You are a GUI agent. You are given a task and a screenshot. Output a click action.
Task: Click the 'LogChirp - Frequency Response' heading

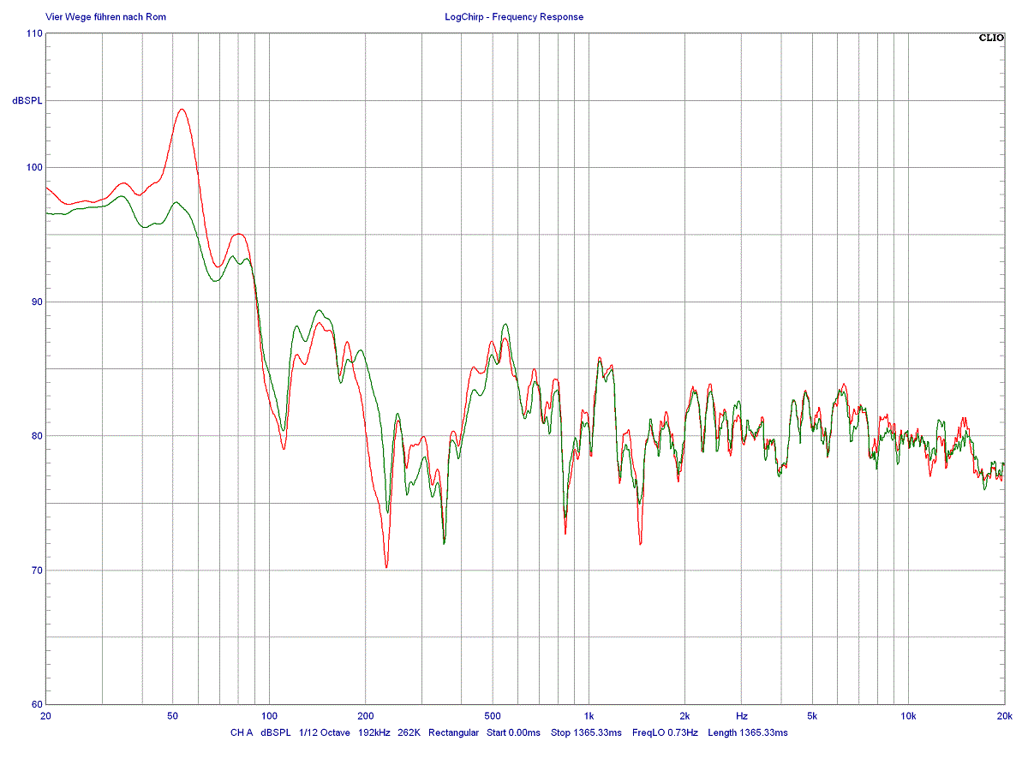coord(514,17)
